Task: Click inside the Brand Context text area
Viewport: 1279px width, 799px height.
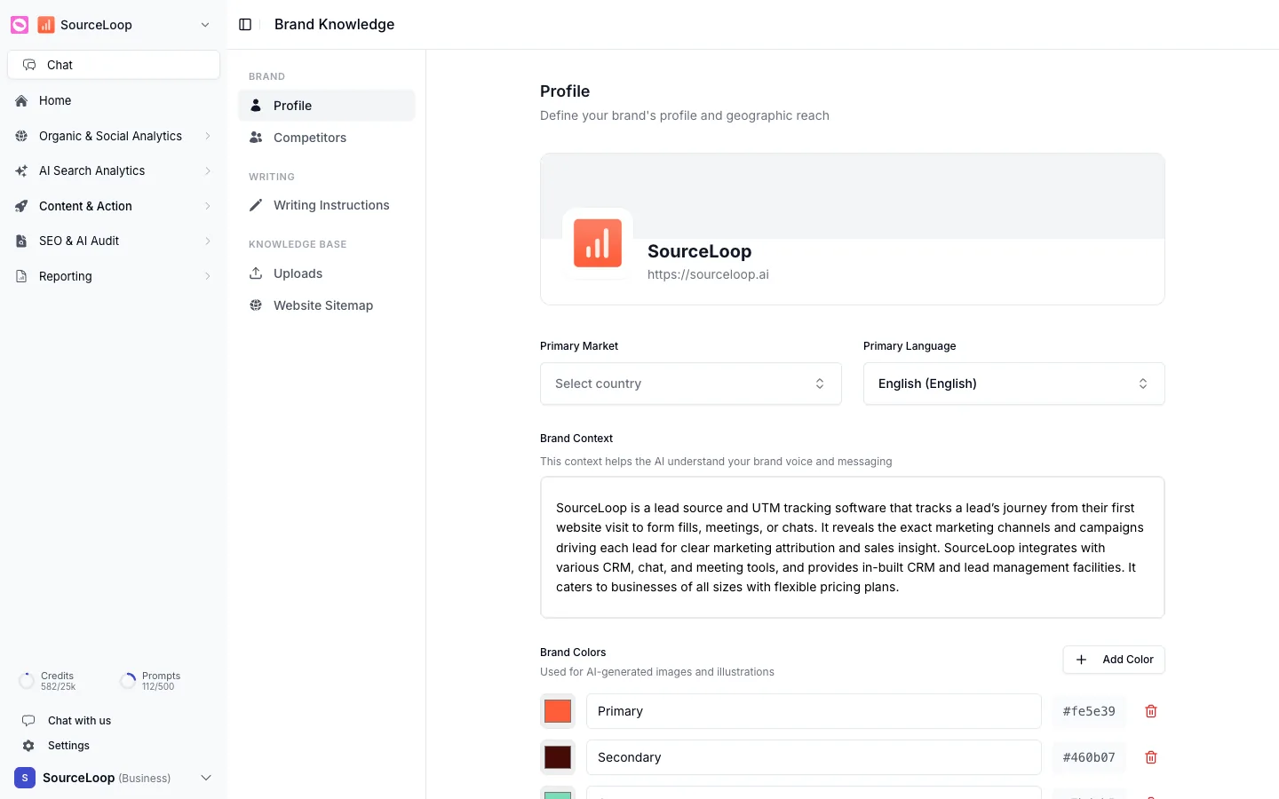Action: pos(853,548)
